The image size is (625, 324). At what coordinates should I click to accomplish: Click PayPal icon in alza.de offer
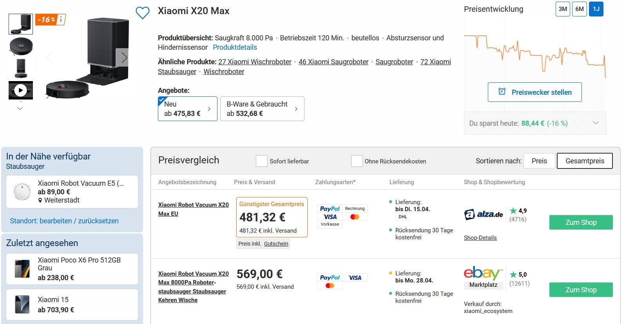[x=330, y=209]
